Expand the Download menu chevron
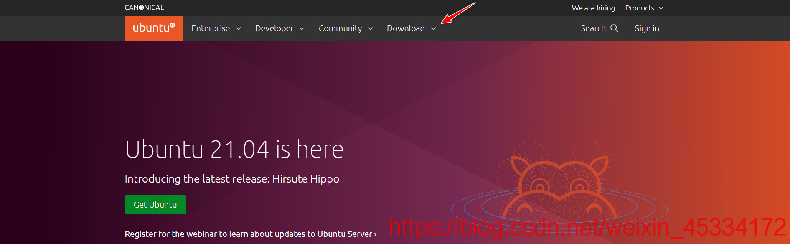 (434, 29)
